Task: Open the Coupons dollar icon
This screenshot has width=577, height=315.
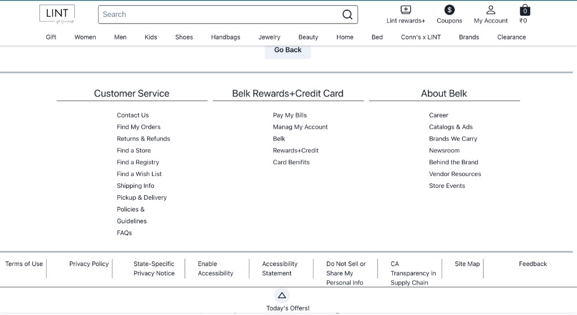Action: 449,10
